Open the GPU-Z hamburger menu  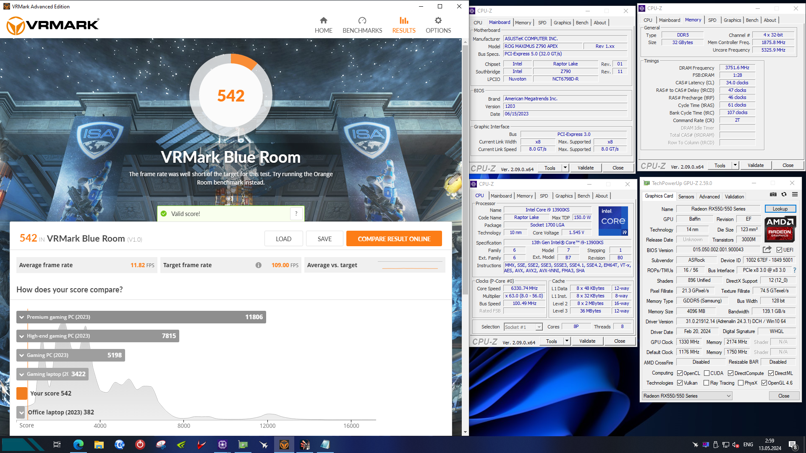(795, 195)
